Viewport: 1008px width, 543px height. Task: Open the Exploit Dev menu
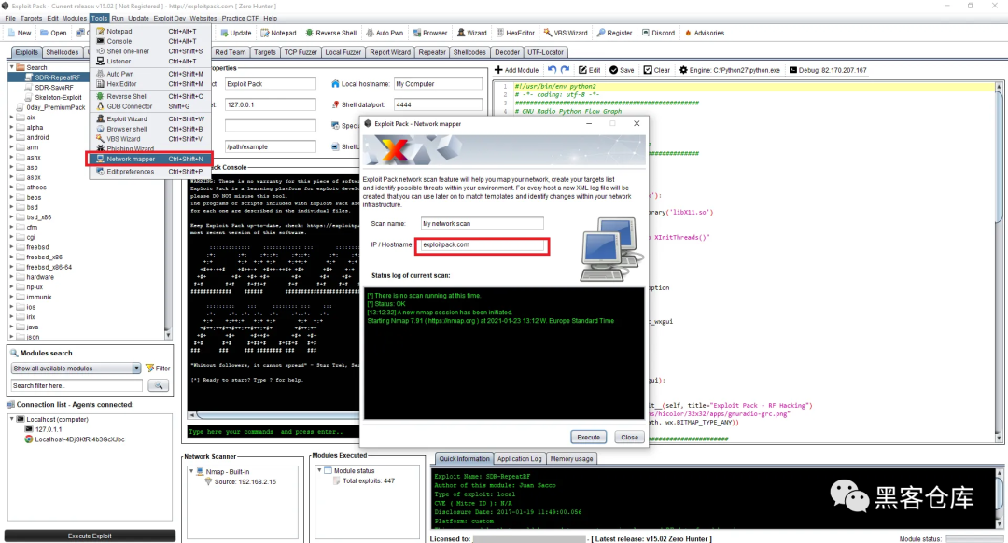[x=169, y=18]
